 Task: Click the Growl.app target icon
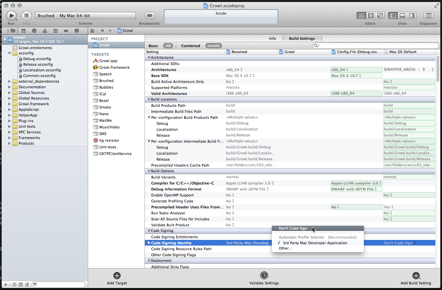(96, 61)
